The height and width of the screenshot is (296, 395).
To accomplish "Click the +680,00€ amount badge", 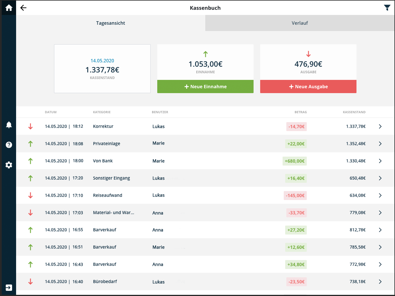I will (x=294, y=161).
